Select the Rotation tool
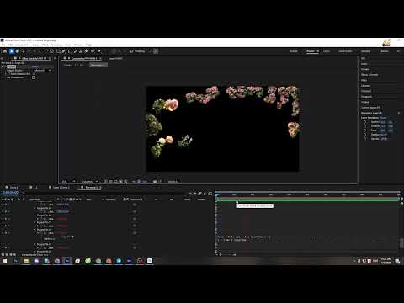This screenshot has width=404, height=303. (x=46, y=51)
